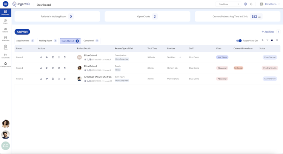Click phone icon under ANDREW JASON SAMPLE
This screenshot has width=283, height=154.
(88, 81)
